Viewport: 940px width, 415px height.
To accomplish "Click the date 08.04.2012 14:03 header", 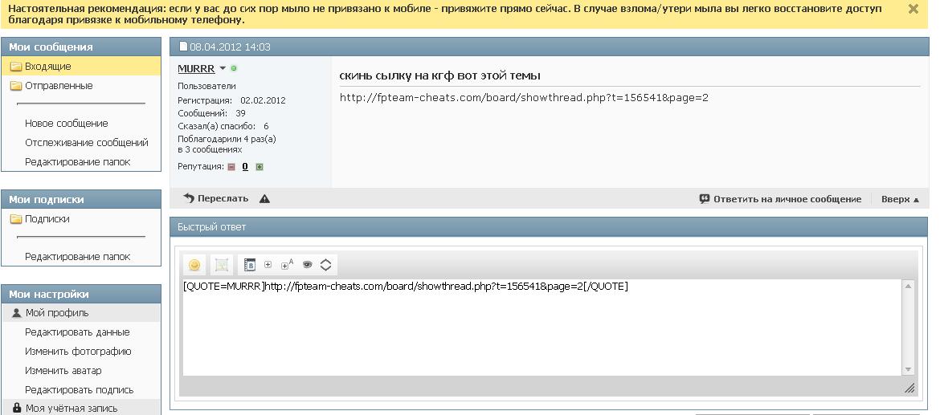I will click(231, 47).
